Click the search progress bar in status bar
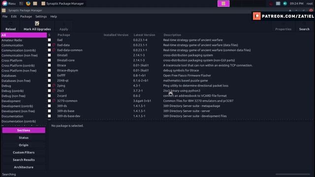 [x=293, y=174]
